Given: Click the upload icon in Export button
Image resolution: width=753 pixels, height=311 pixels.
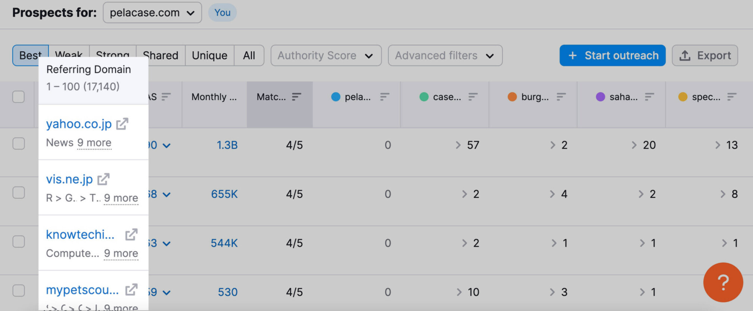Looking at the screenshot, I should [x=685, y=55].
